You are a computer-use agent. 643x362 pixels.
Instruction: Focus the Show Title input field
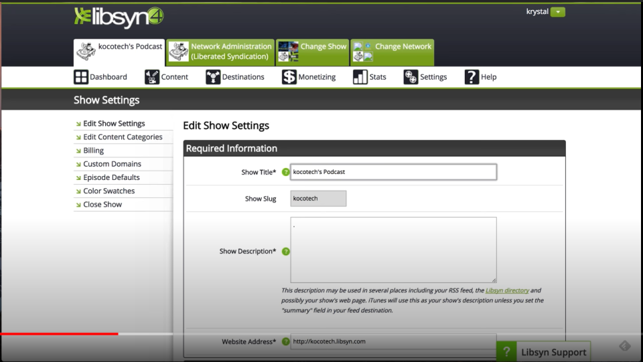click(393, 172)
